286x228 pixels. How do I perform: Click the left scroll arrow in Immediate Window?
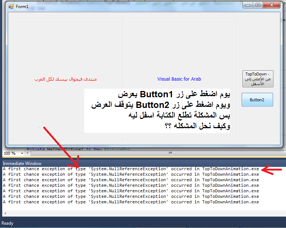[x=4, y=213]
